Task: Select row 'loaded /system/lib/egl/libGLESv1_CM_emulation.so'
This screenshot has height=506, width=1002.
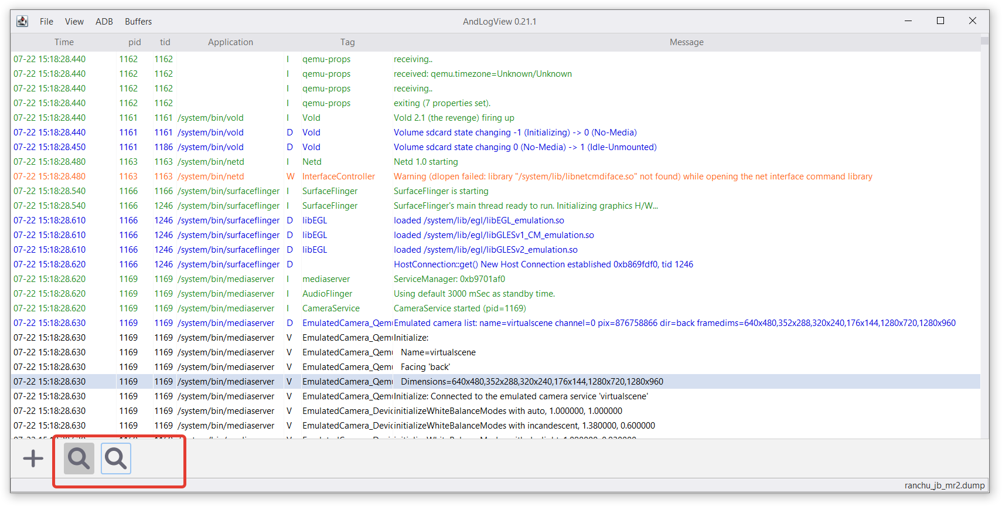Action: [x=495, y=235]
